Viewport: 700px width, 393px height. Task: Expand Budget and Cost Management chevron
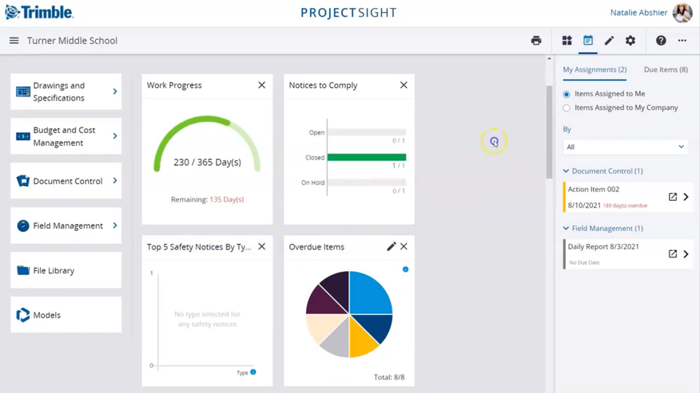click(115, 136)
